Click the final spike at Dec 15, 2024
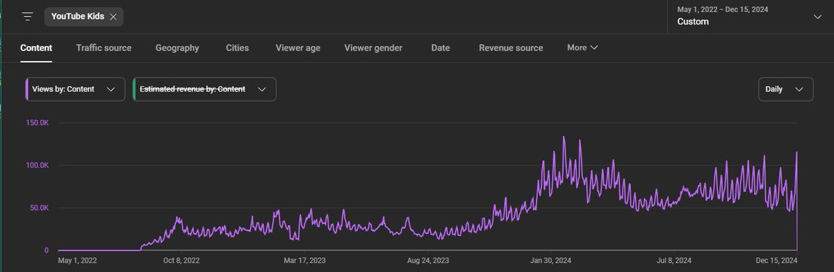The image size is (834, 272). point(796,153)
